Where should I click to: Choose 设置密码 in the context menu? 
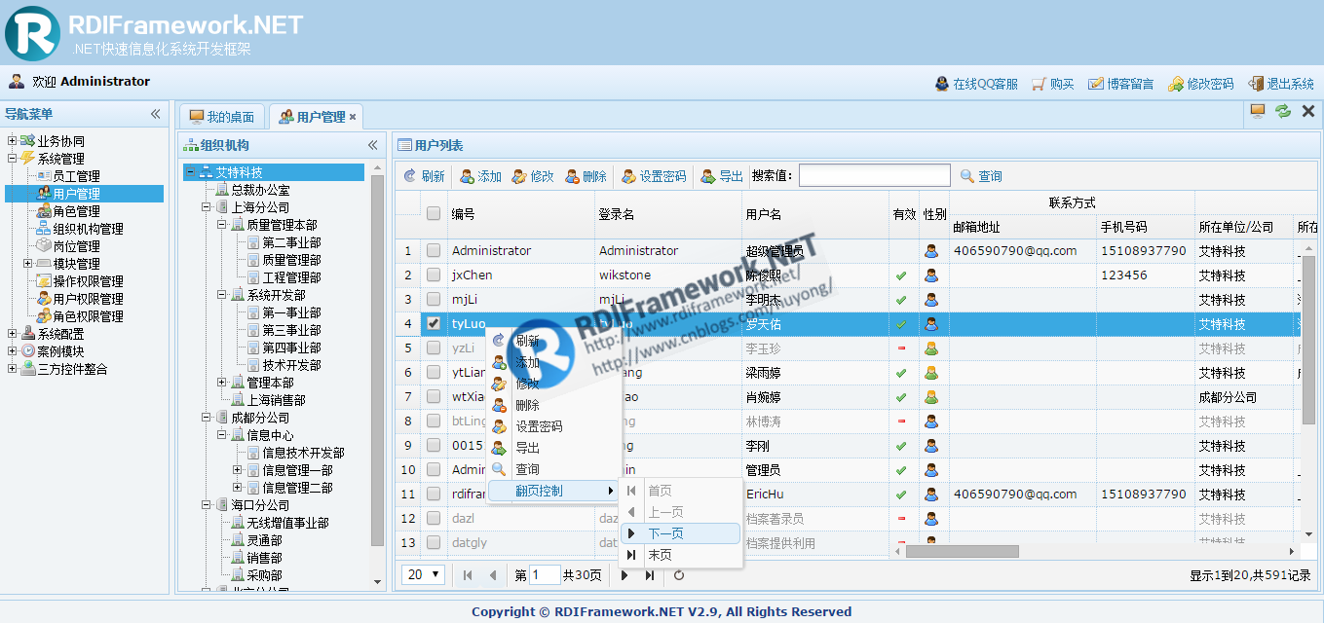[x=552, y=426]
